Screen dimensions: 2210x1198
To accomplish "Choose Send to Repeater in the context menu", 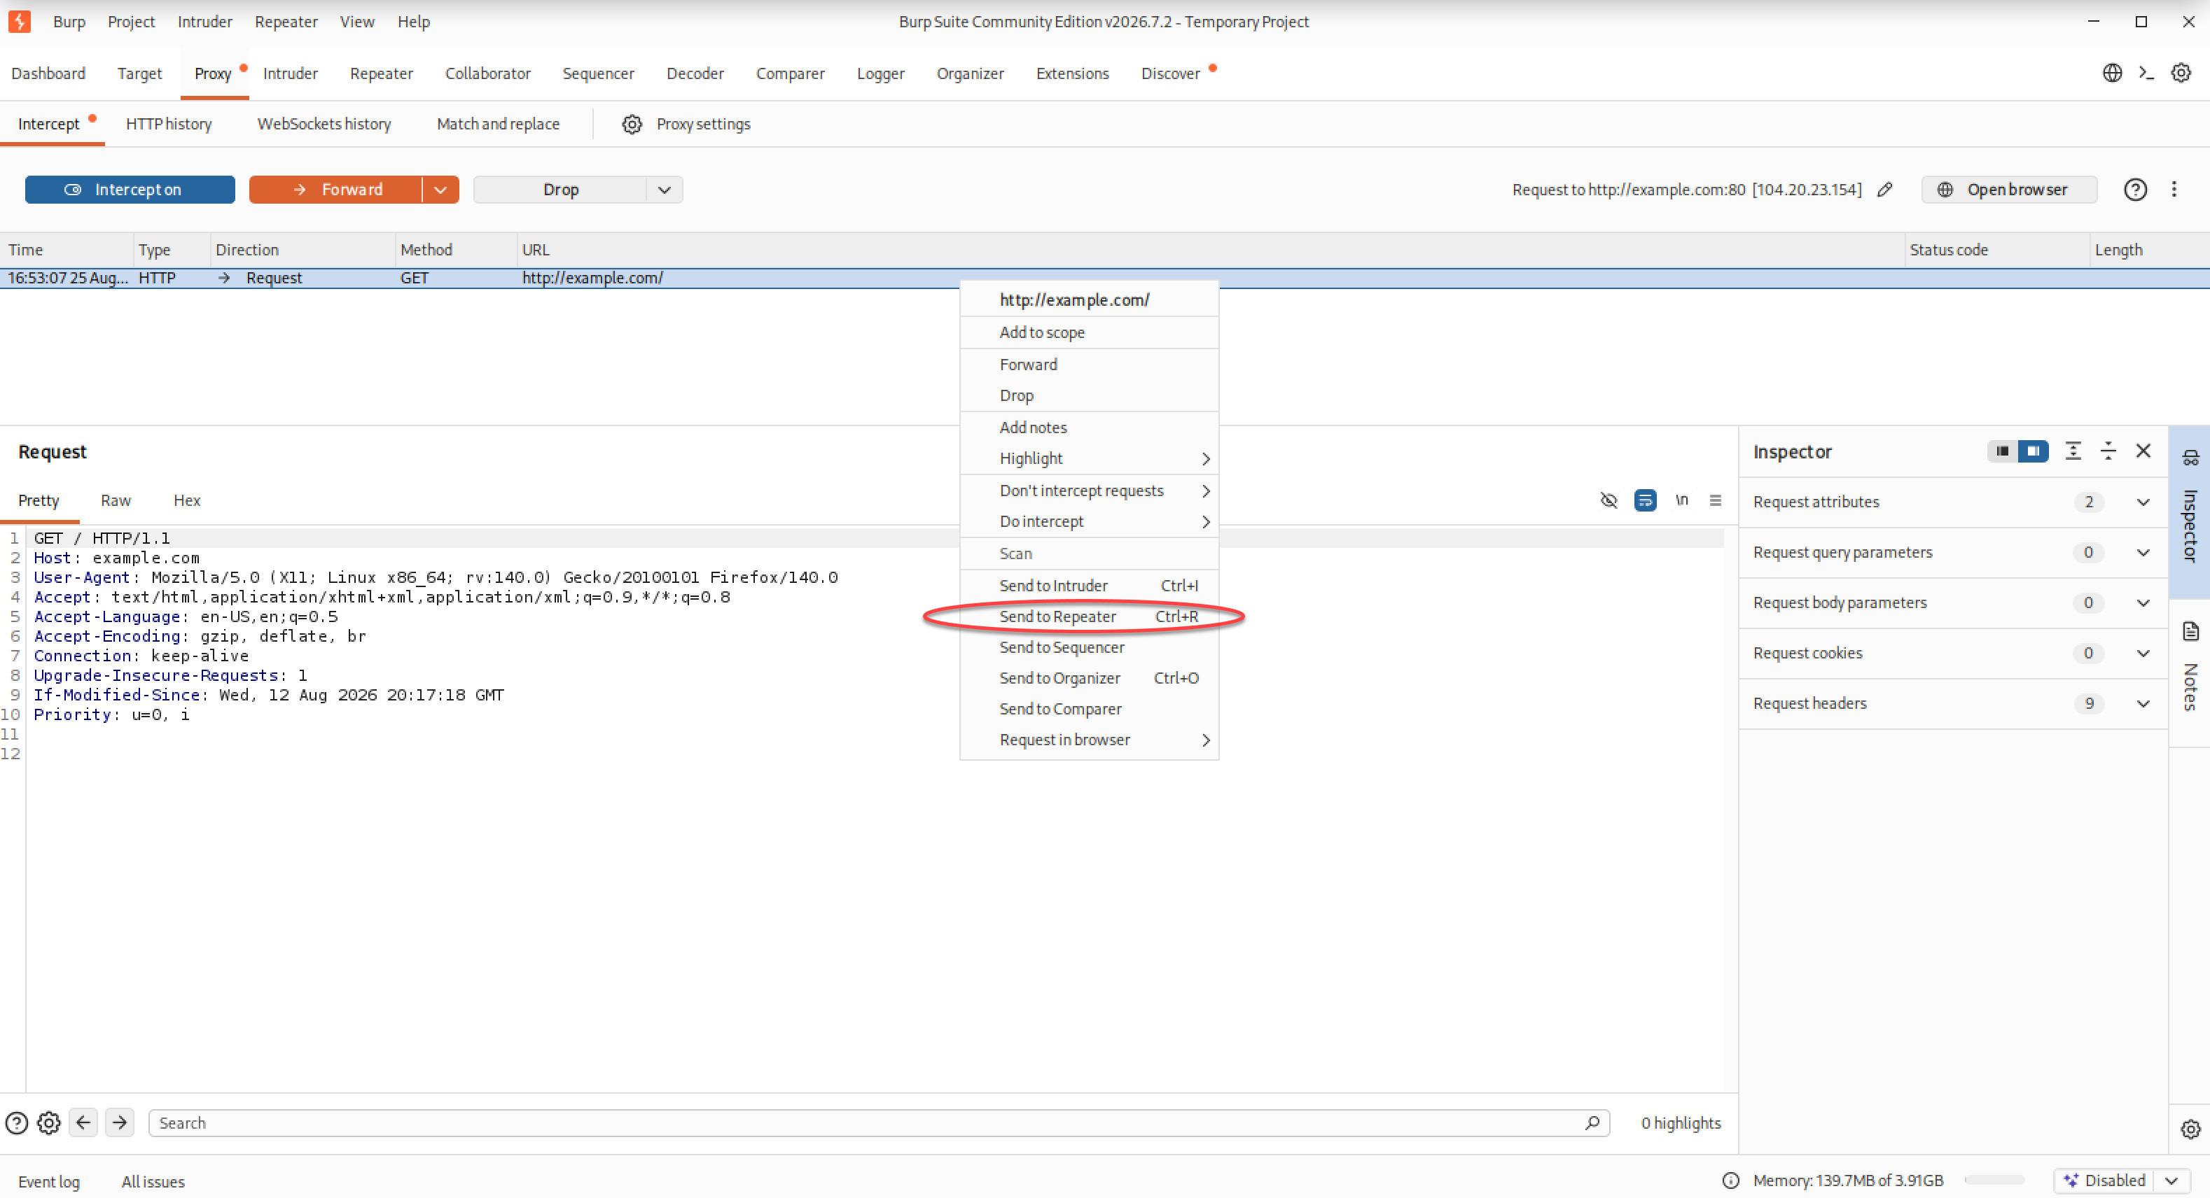I will [x=1089, y=616].
